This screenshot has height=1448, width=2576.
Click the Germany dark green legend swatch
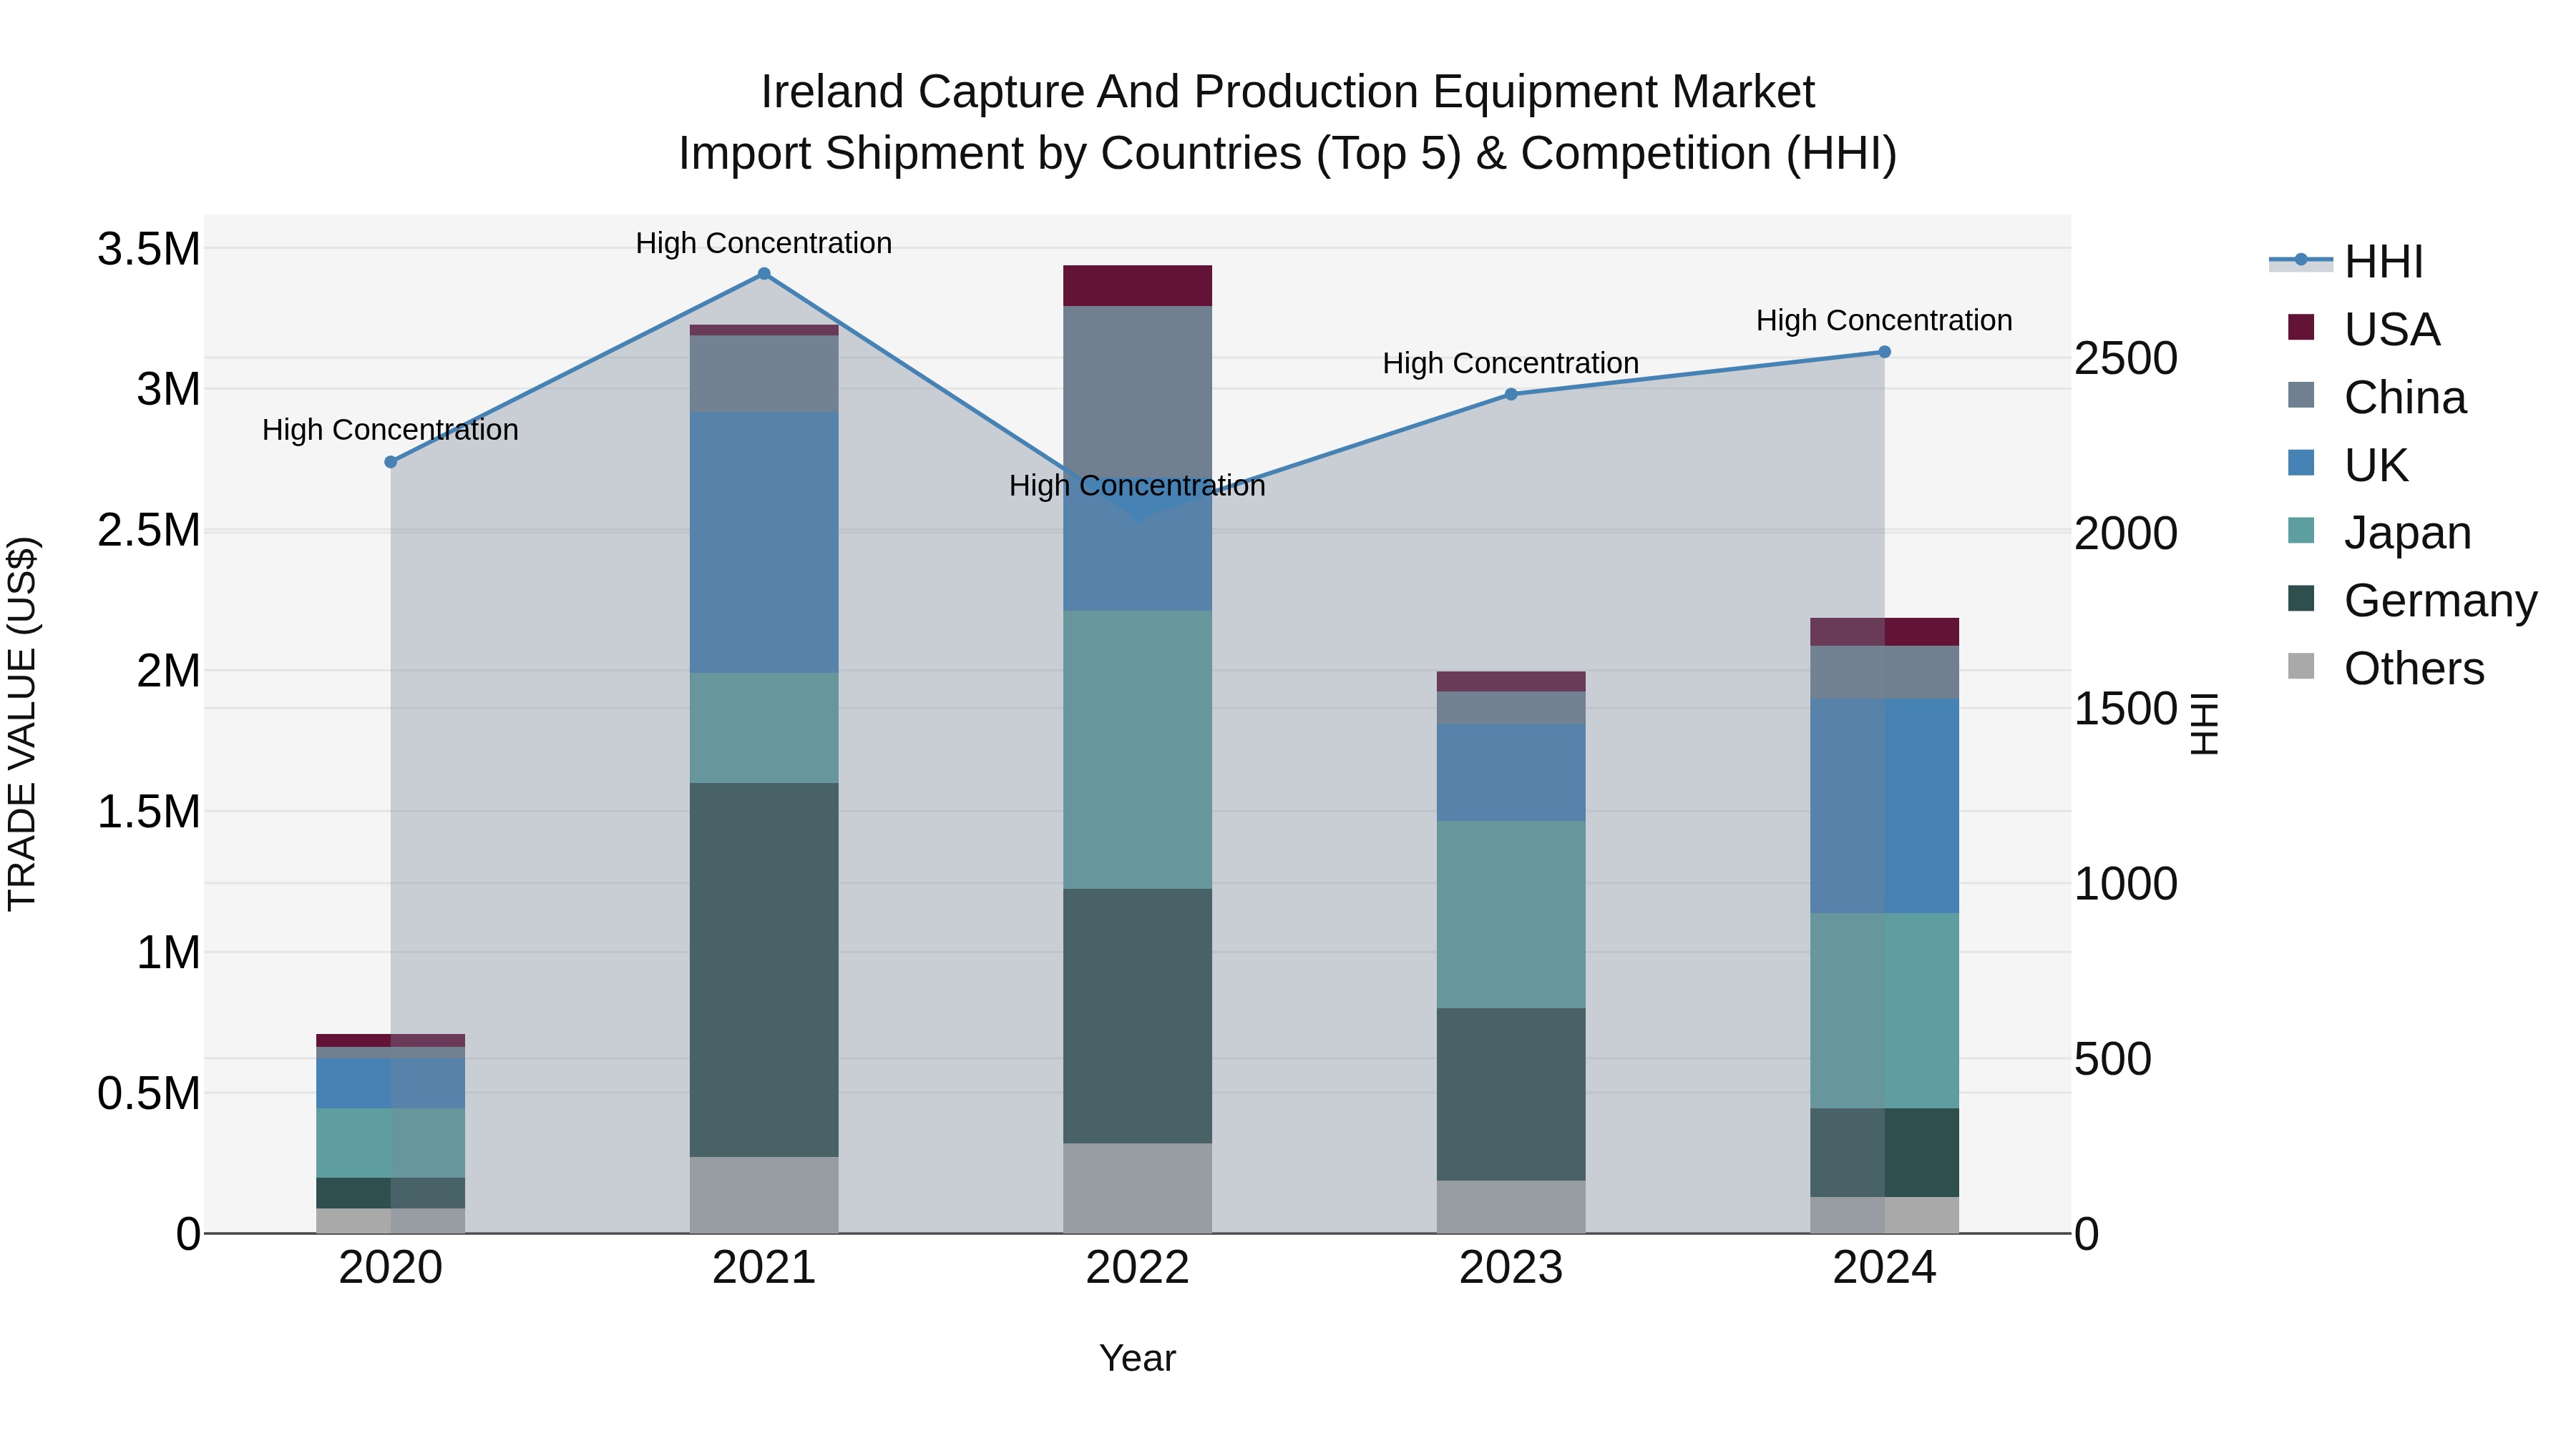click(x=2301, y=598)
